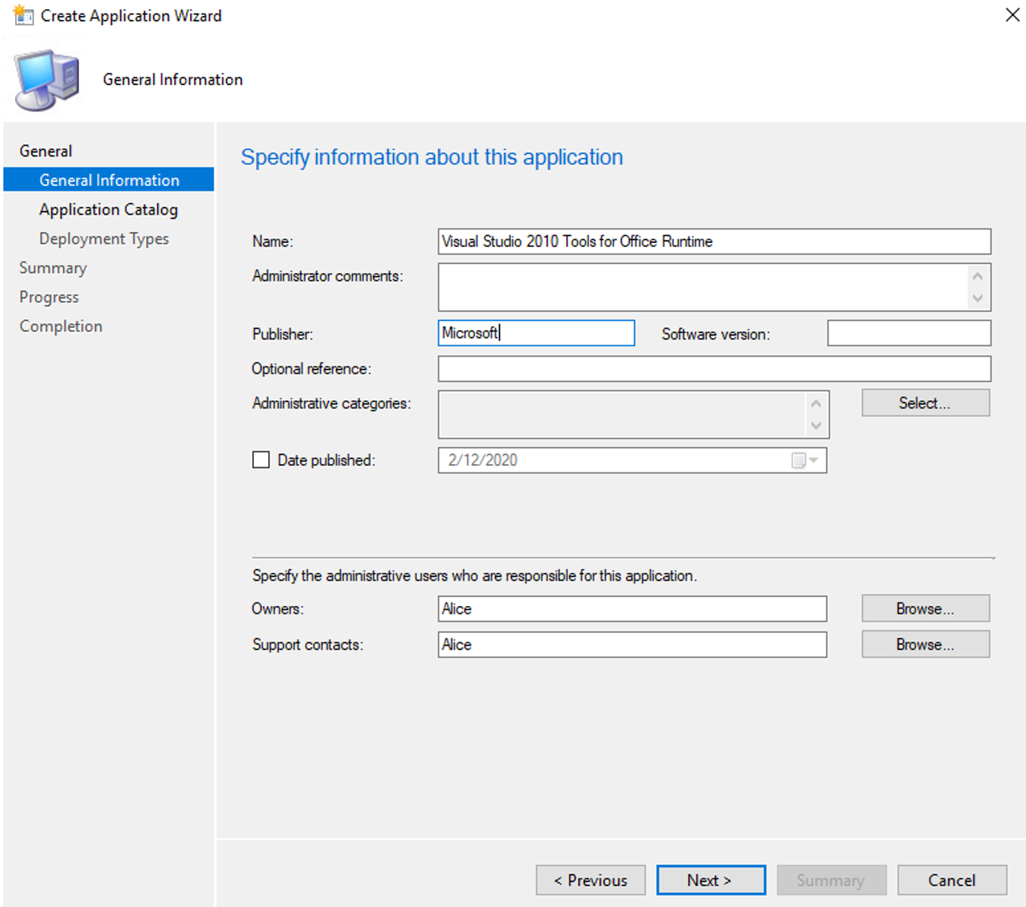Click the Name input field
Image resolution: width=1026 pixels, height=907 pixels.
(714, 241)
